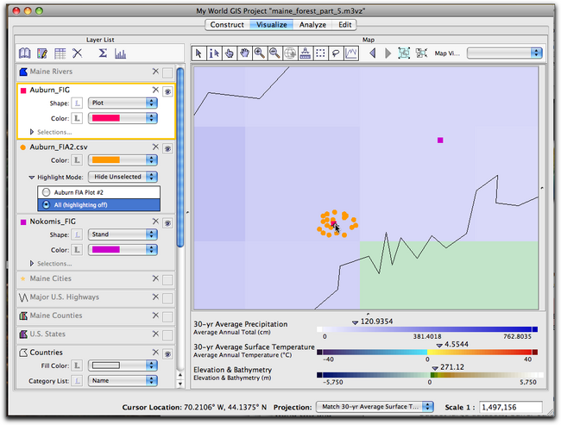Screen dimensions: 561x425
Task: Click the Scale input field
Action: click(510, 407)
